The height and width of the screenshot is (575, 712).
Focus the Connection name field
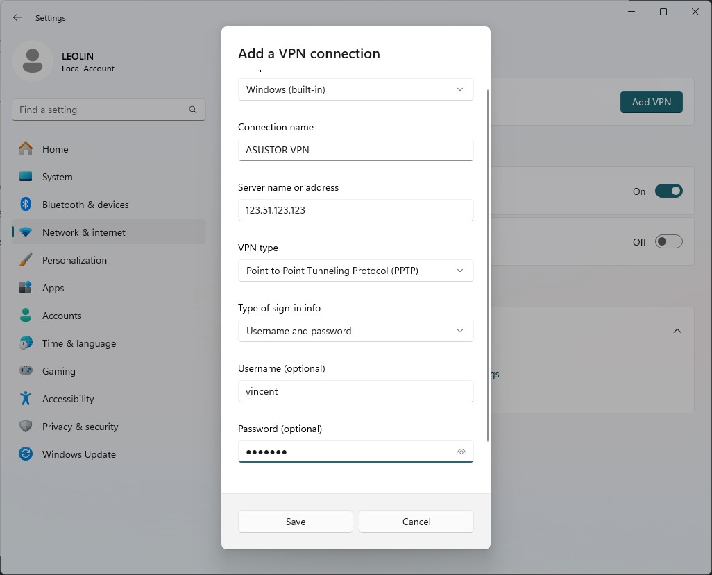click(355, 150)
